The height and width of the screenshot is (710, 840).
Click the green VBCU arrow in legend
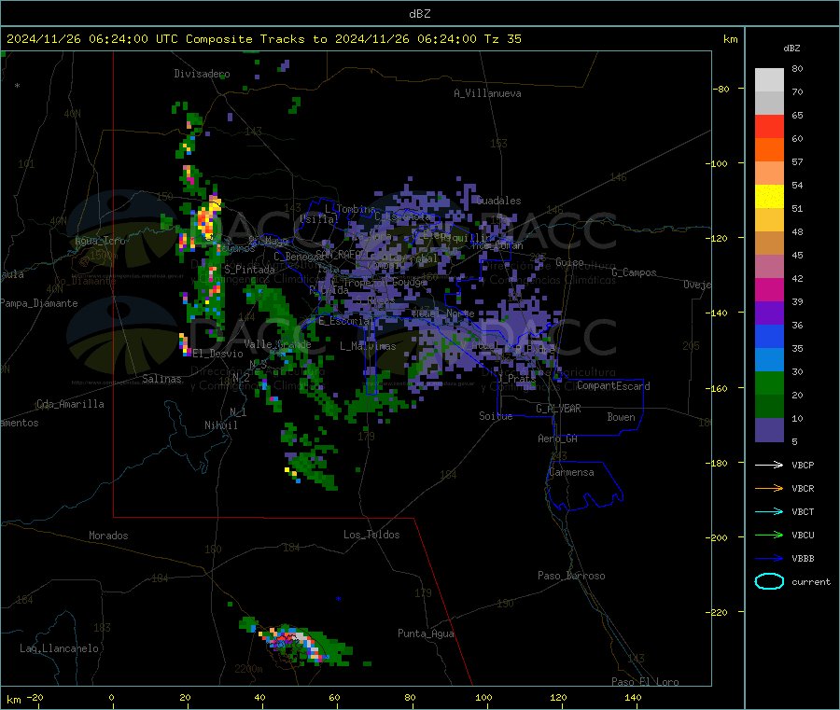click(x=769, y=535)
